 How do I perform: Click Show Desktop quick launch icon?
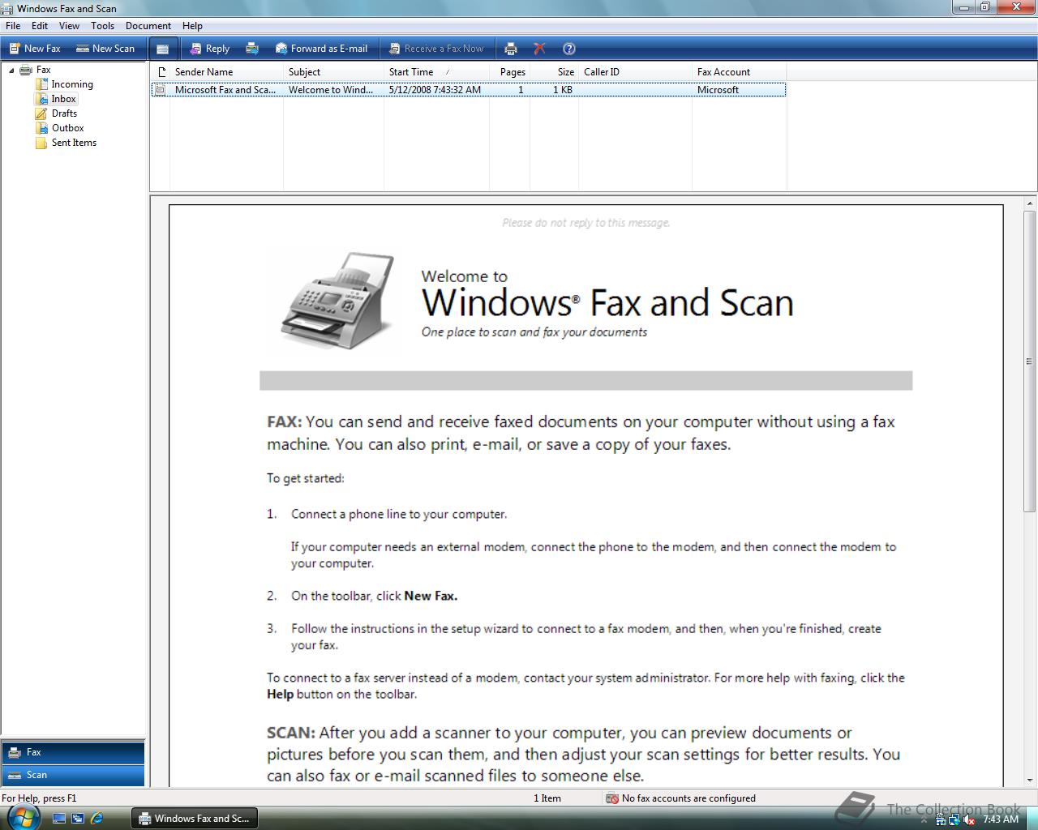[58, 819]
